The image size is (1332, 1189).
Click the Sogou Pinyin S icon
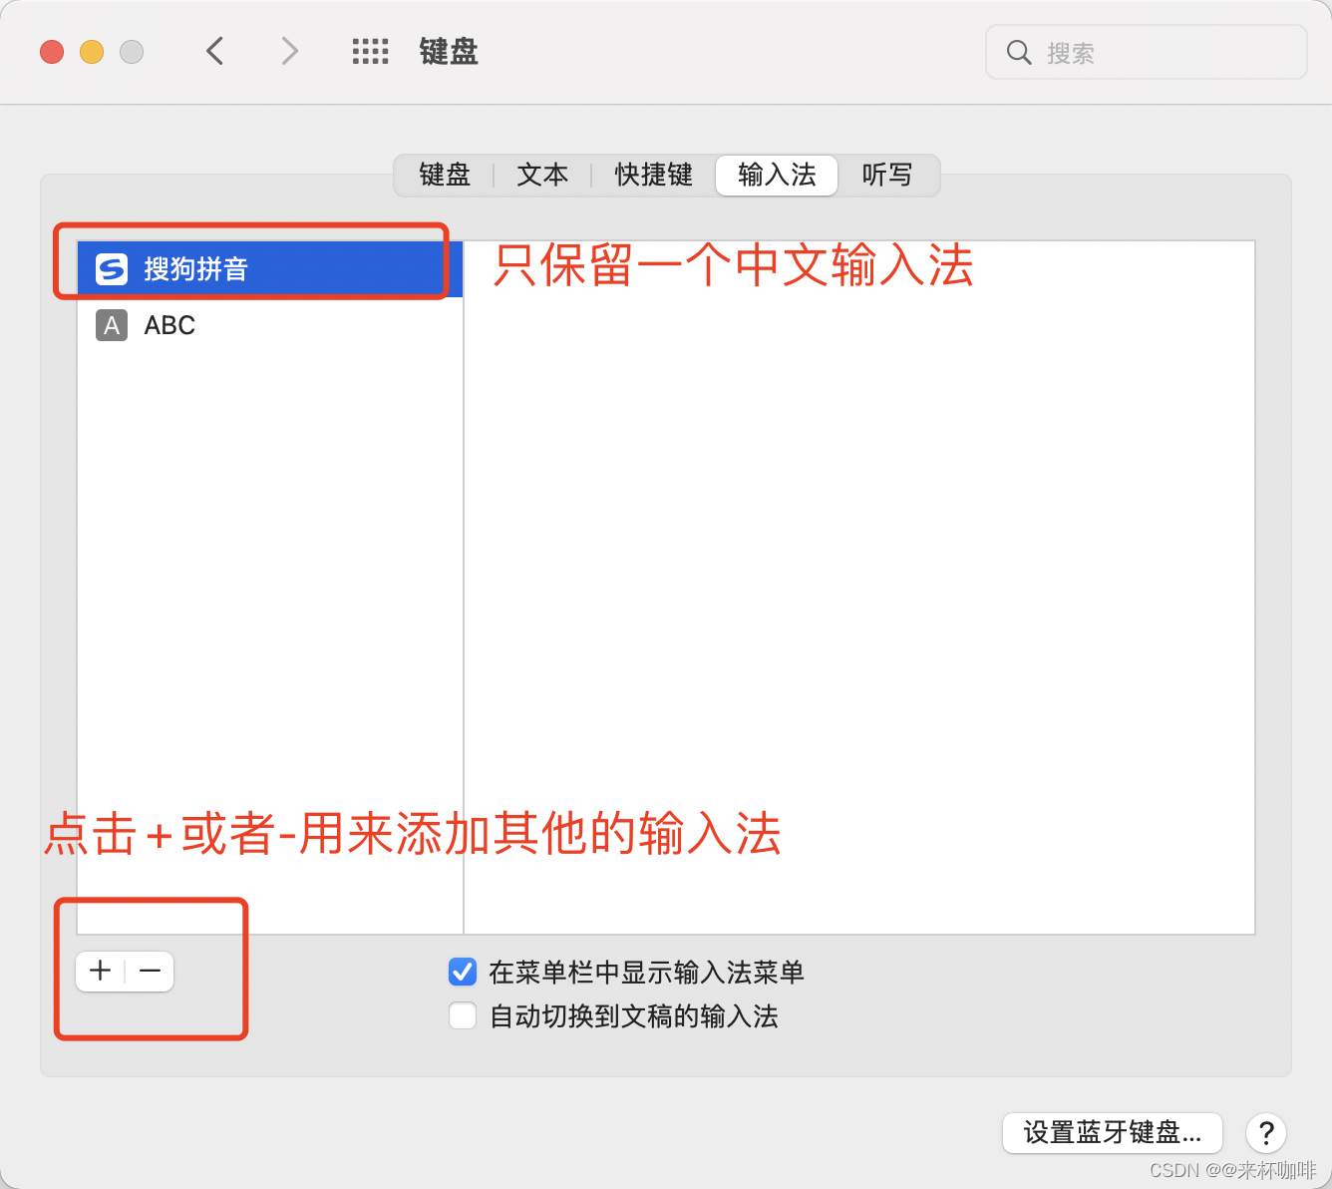[112, 269]
